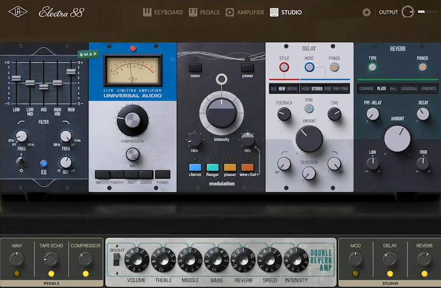Toggle the Reverb POWER button
This screenshot has width=441, height=288.
pyautogui.click(x=422, y=67)
